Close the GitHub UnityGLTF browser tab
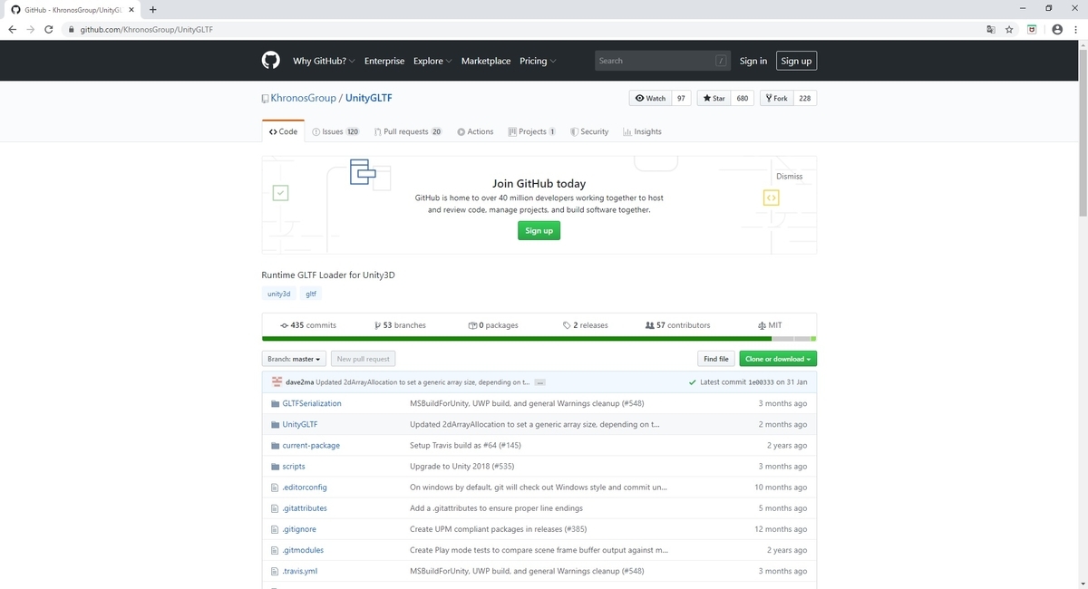The width and height of the screenshot is (1088, 589). click(x=132, y=9)
